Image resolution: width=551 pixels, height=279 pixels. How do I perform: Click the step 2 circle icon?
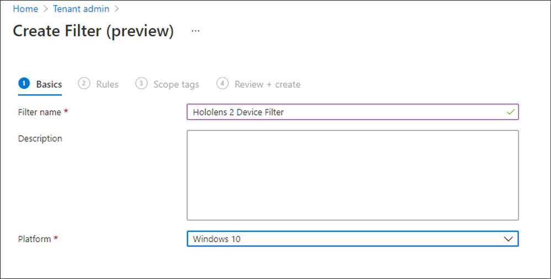point(84,83)
